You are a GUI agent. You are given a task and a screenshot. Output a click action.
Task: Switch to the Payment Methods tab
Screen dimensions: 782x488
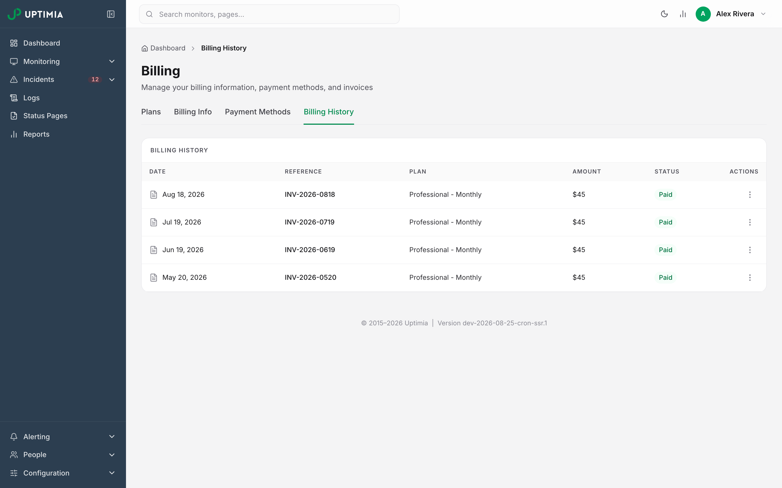(257, 112)
